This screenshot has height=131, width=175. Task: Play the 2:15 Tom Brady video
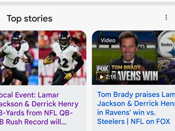[102, 77]
